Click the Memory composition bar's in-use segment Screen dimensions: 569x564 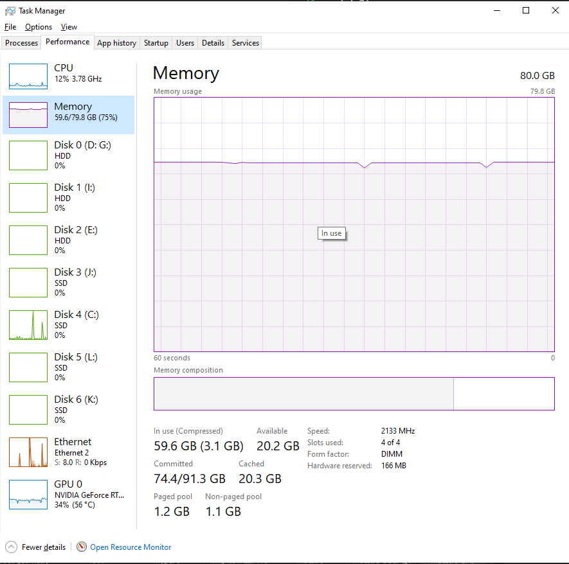(303, 394)
